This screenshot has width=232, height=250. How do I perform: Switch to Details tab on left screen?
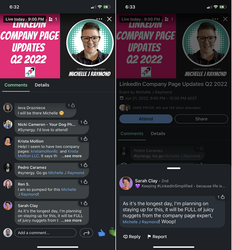42,85
